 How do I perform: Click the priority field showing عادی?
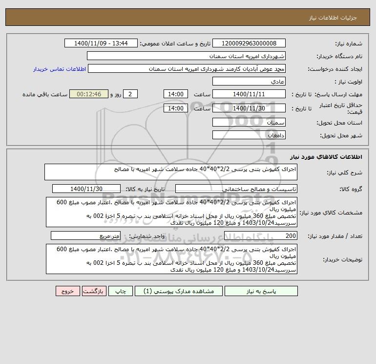(249, 81)
